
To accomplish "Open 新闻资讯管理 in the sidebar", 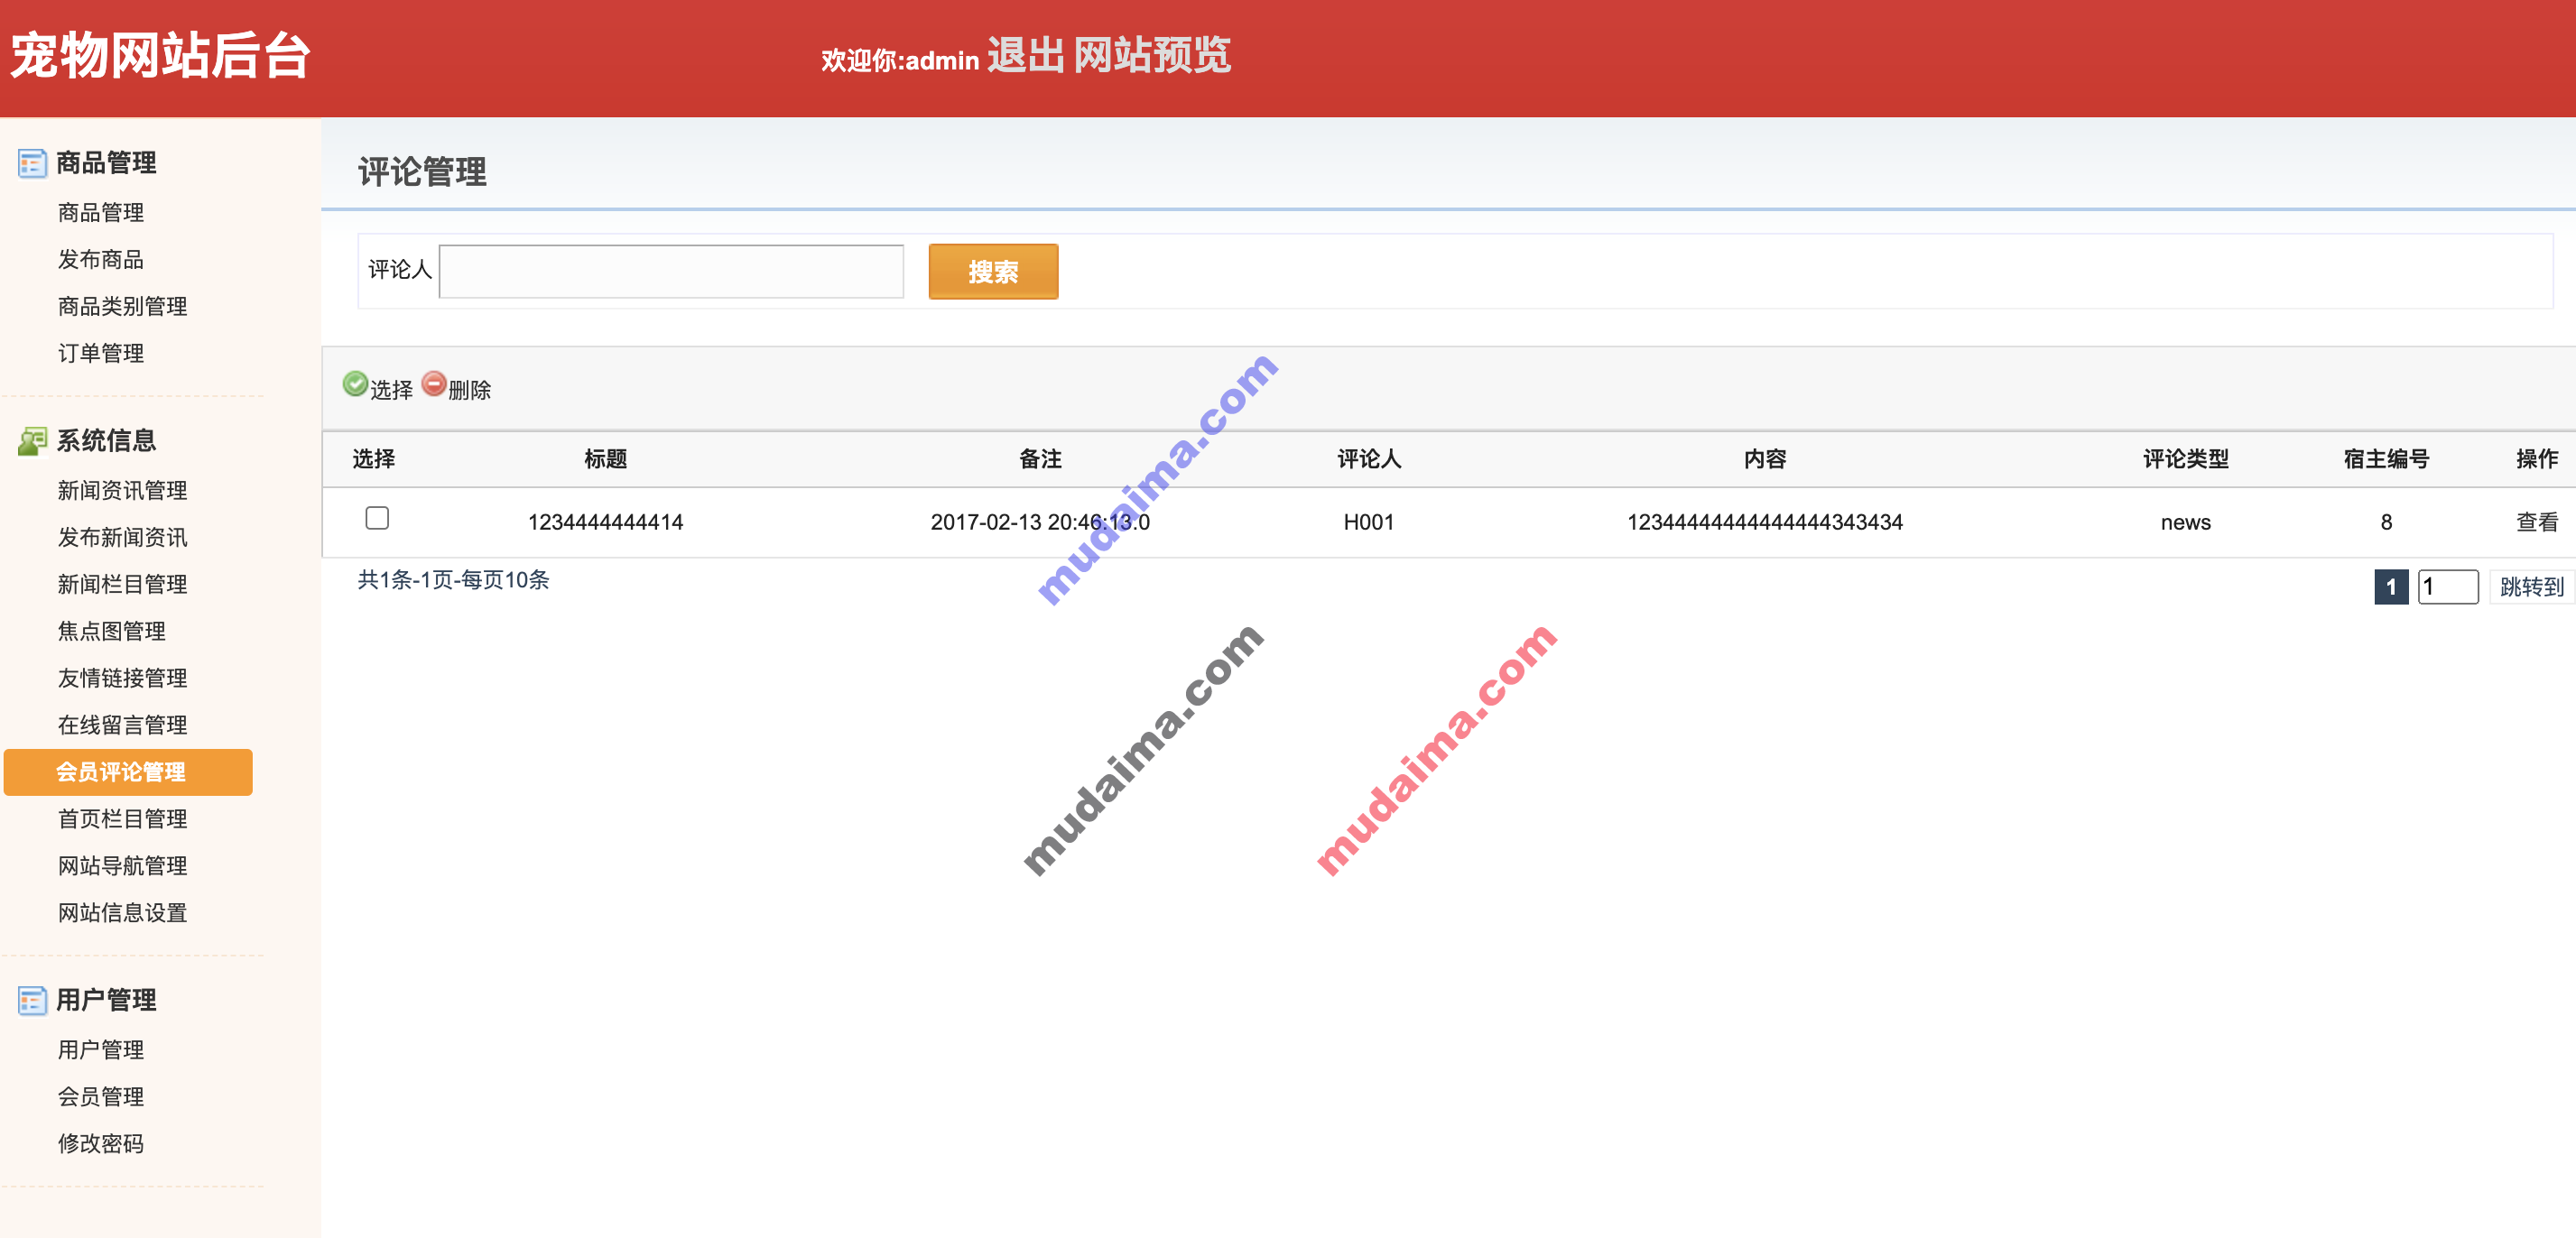I will 123,491.
